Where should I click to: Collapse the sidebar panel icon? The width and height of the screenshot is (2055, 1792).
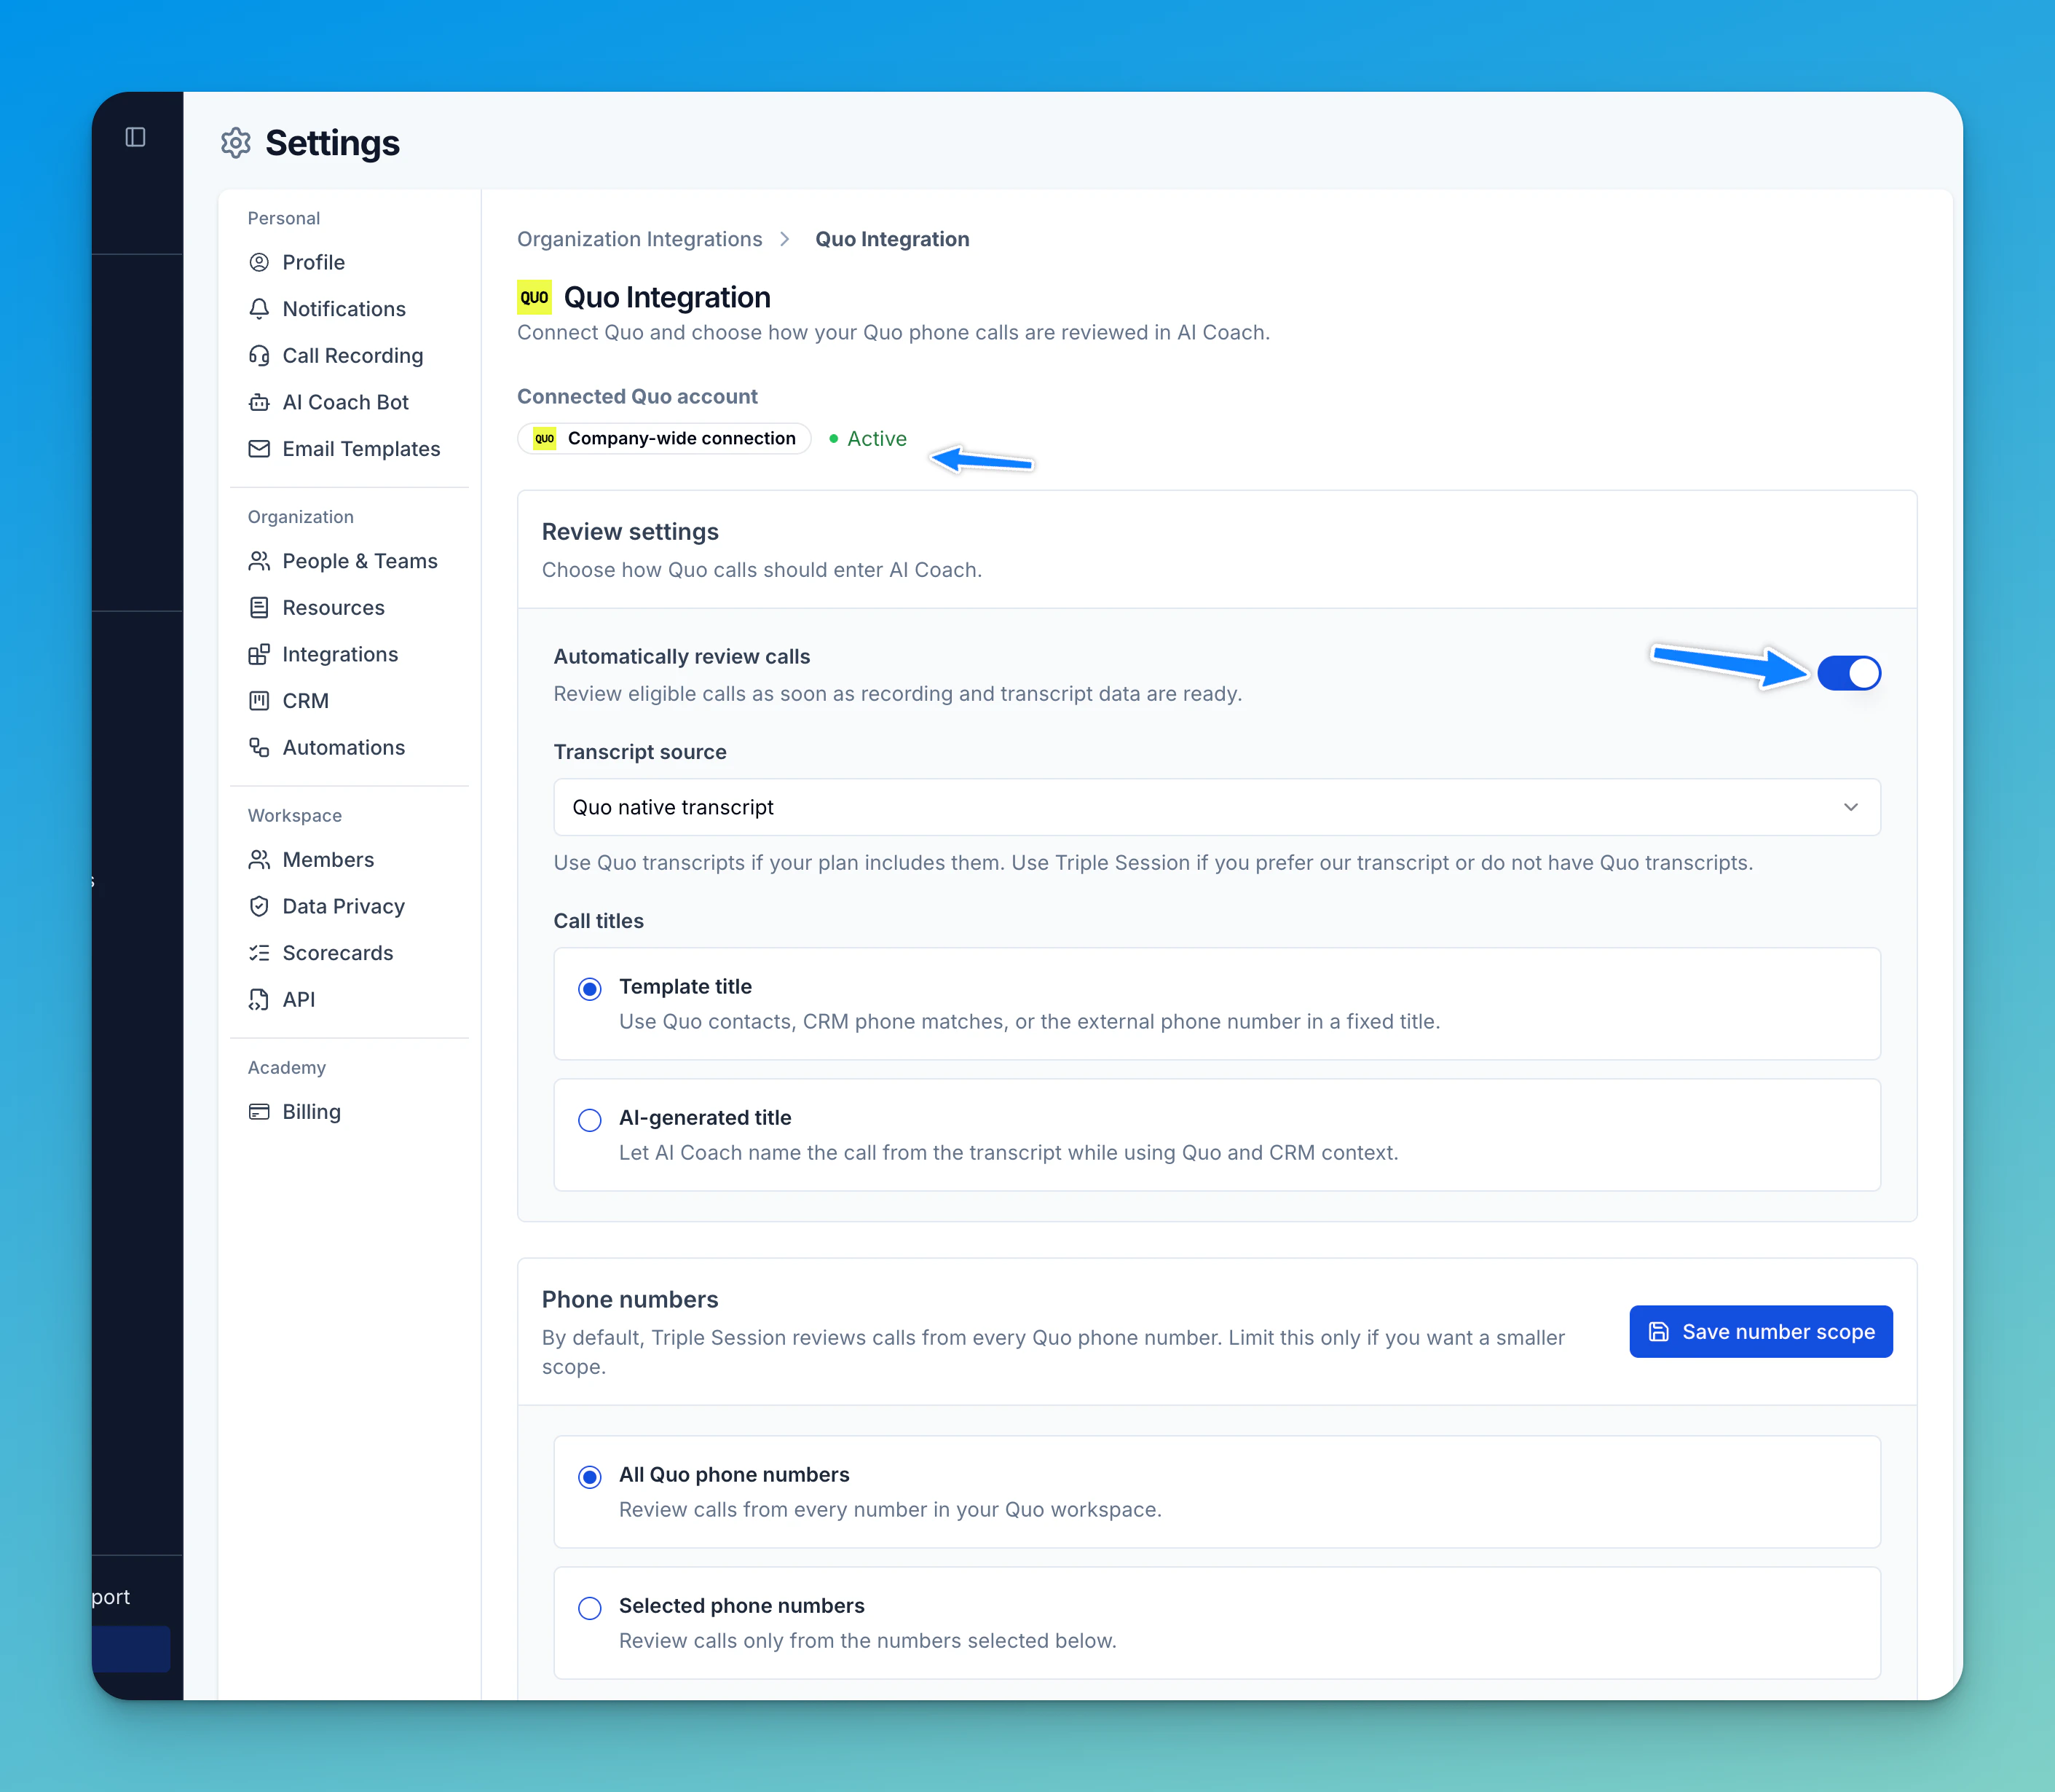(x=136, y=137)
